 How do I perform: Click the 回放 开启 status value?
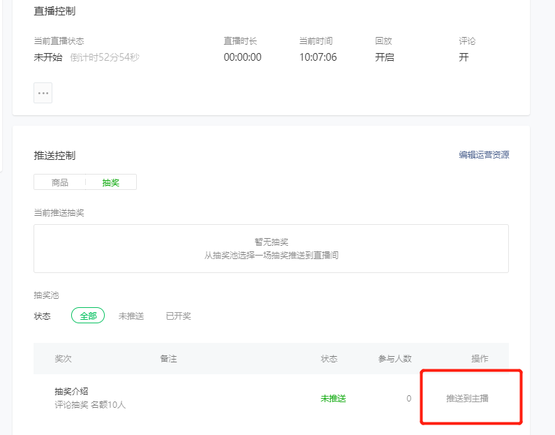pyautogui.click(x=385, y=57)
